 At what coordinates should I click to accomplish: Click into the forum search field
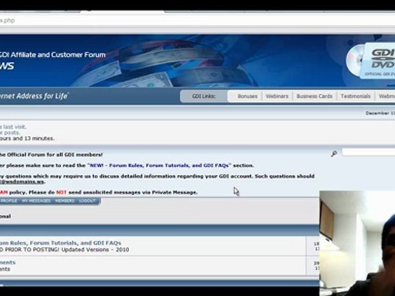[368, 152]
